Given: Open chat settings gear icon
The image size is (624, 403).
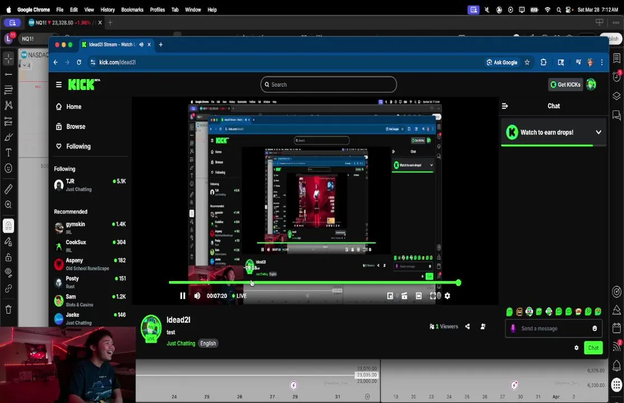Looking at the screenshot, I should tap(576, 348).
